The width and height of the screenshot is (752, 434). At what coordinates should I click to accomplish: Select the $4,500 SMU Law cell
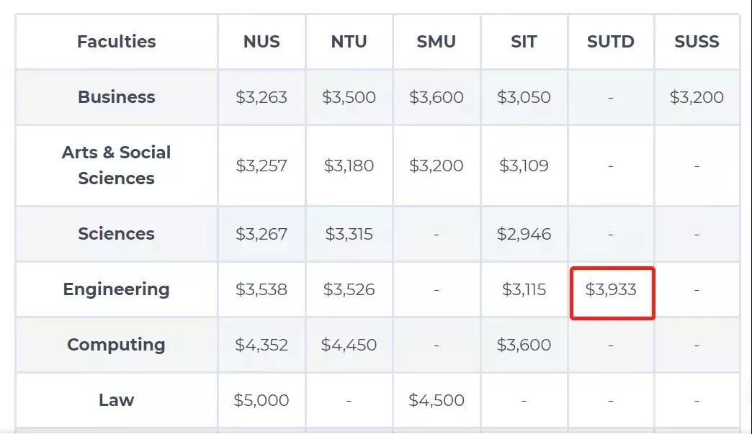[436, 400]
